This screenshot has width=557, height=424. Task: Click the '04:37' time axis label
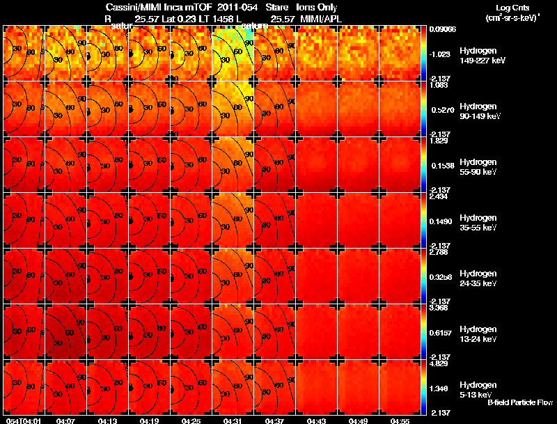(x=274, y=421)
